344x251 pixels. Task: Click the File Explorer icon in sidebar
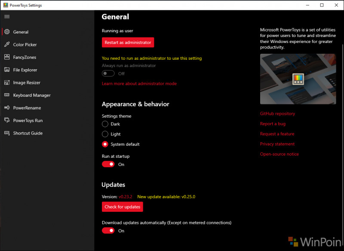coord(7,70)
